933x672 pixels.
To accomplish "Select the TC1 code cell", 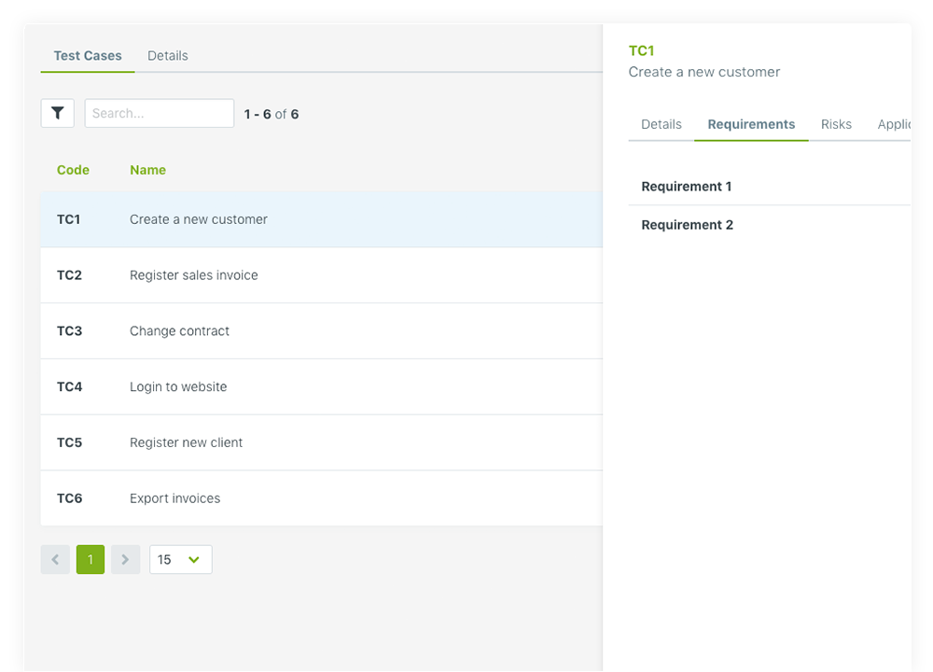I will pyautogui.click(x=68, y=219).
